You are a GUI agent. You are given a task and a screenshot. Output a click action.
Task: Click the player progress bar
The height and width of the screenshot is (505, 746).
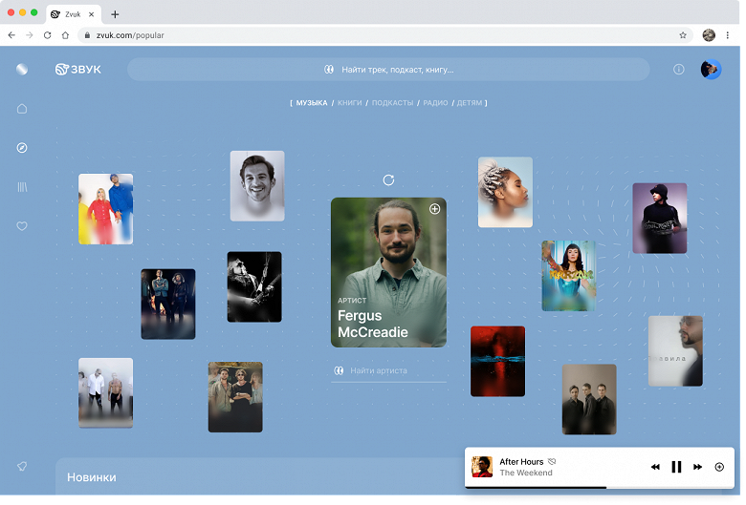point(600,487)
